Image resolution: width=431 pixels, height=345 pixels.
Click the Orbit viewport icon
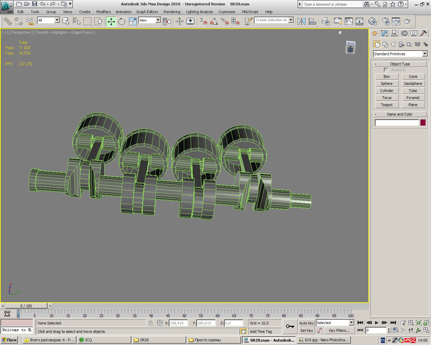coord(419,330)
